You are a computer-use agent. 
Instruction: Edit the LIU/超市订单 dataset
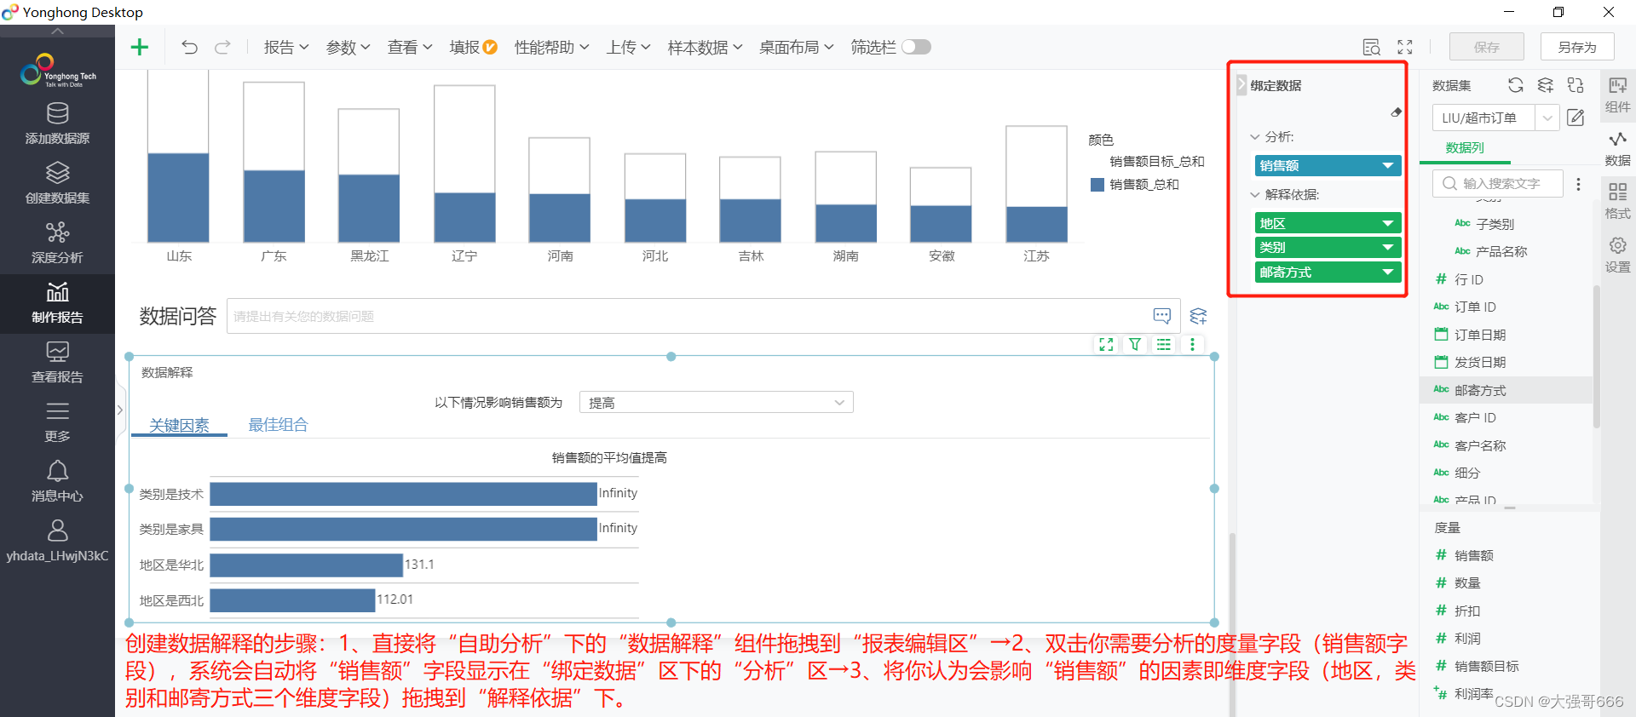(x=1576, y=118)
